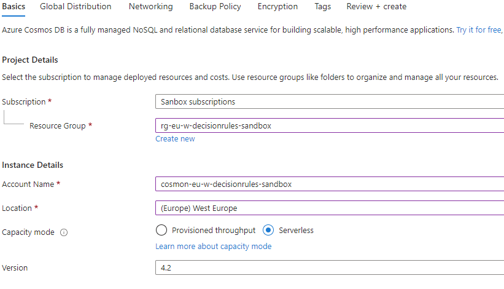The height and width of the screenshot is (289, 504).
Task: Open Learn more about capacity mode link
Action: pos(213,247)
